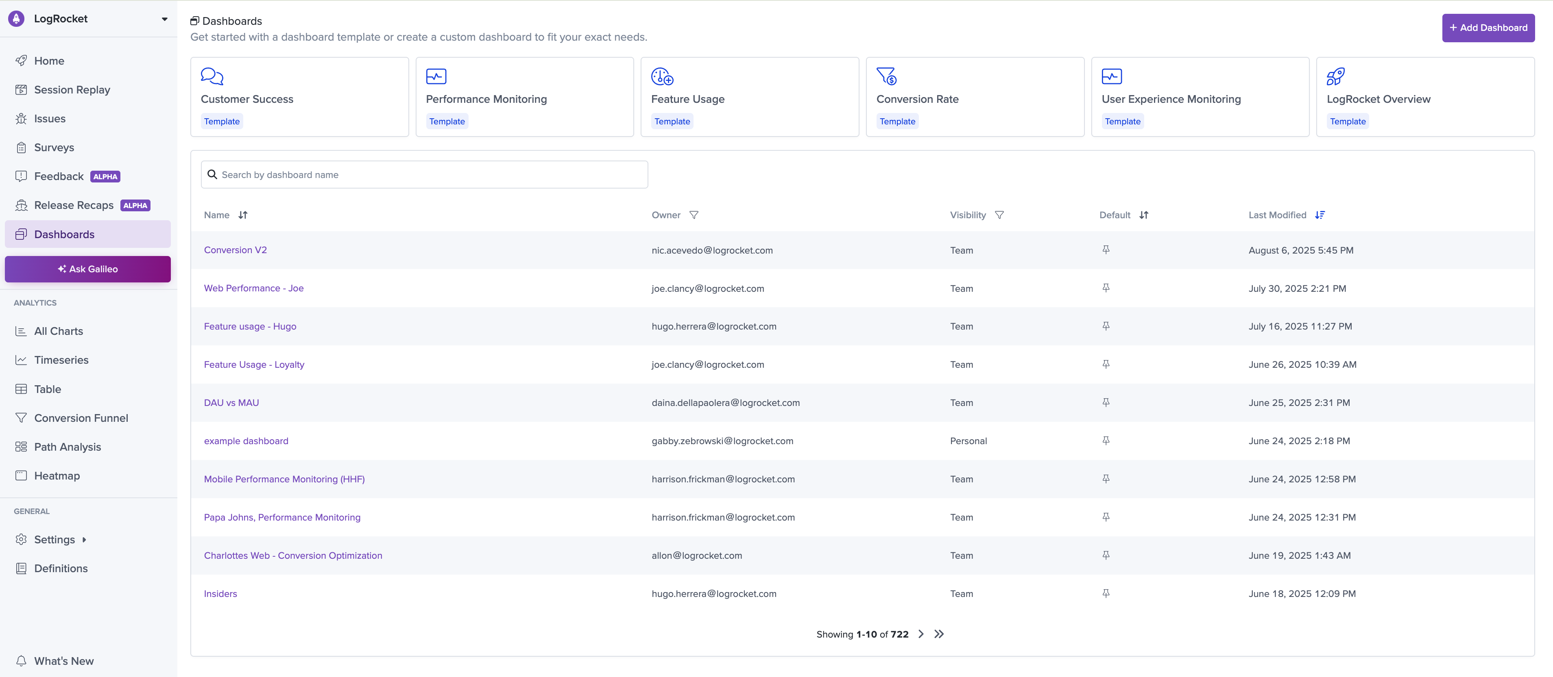The width and height of the screenshot is (1553, 677).
Task: Pin example dashboard as default
Action: click(1106, 441)
